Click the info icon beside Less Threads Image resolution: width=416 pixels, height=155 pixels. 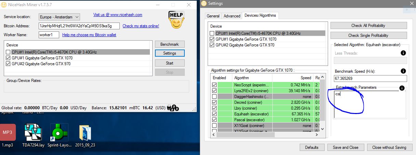click(x=403, y=53)
